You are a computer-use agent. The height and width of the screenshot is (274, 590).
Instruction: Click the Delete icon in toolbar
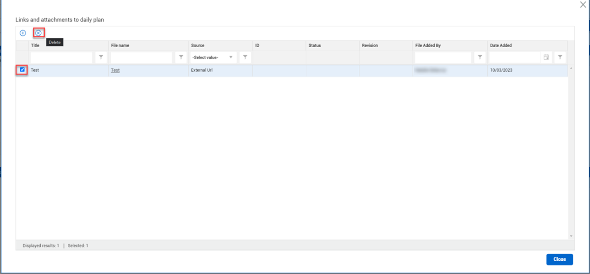coord(38,33)
